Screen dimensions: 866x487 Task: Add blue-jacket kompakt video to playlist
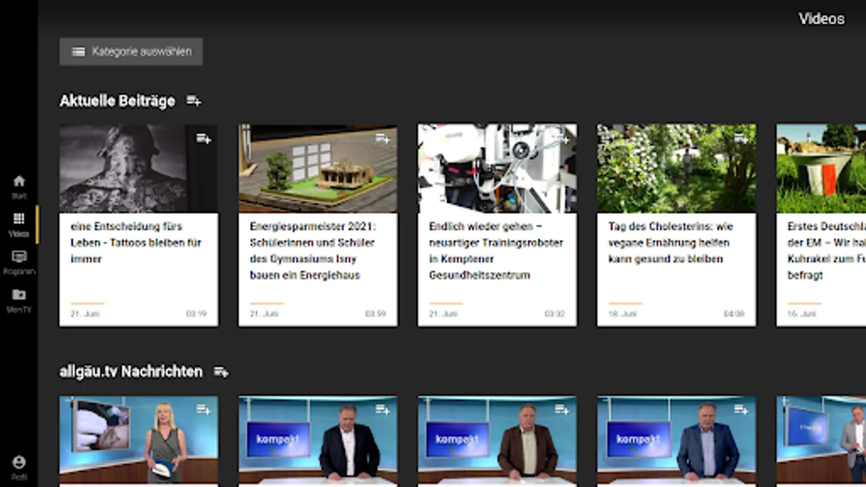[x=741, y=410]
